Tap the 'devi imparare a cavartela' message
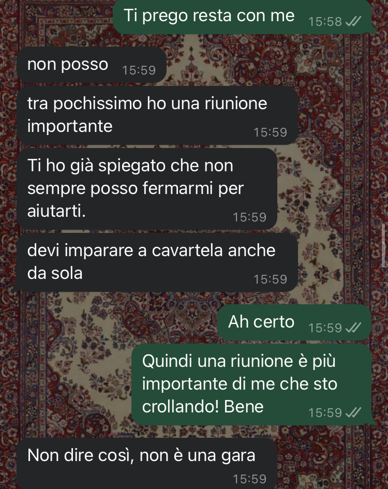This screenshot has width=388, height=489. click(x=157, y=262)
